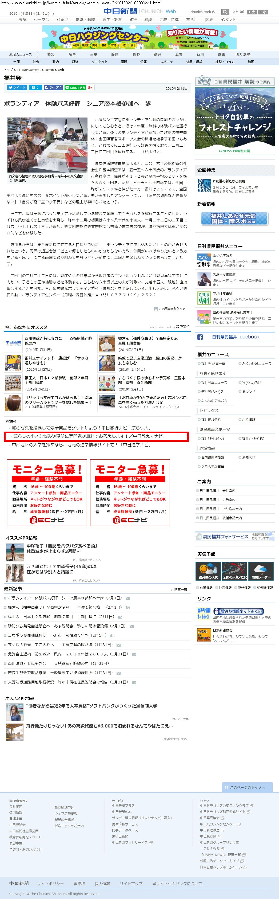The width and height of the screenshot is (279, 899).
Task: Open 笑顔で豆まき鬼退治 recommended article
Action: coord(152,361)
